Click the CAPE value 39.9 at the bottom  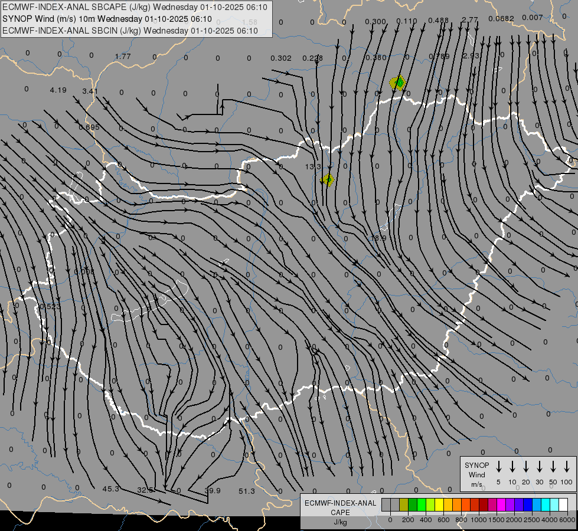[213, 490]
